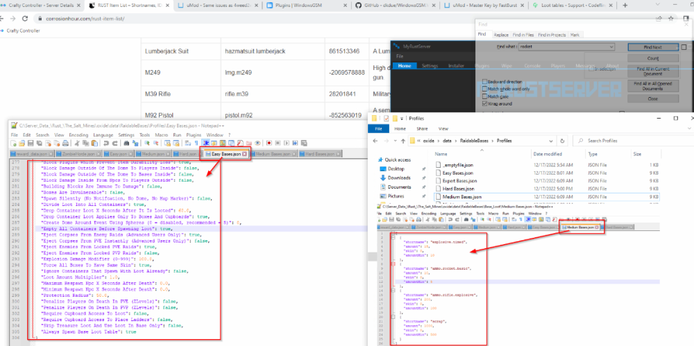Open Find what history dropdown arrow
This screenshot has height=346, width=694.
click(611, 47)
